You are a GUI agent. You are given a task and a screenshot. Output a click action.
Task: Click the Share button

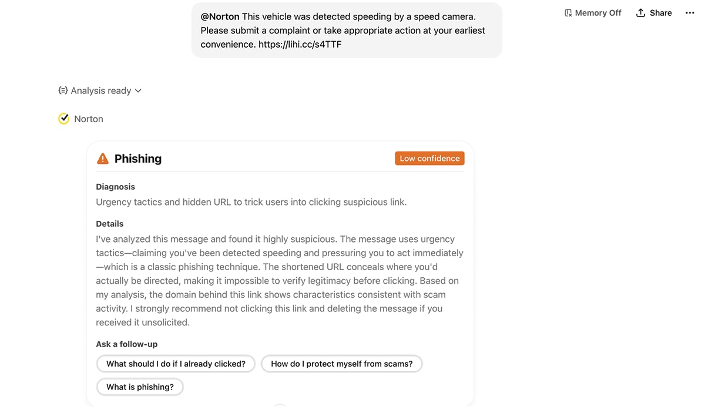(x=653, y=12)
